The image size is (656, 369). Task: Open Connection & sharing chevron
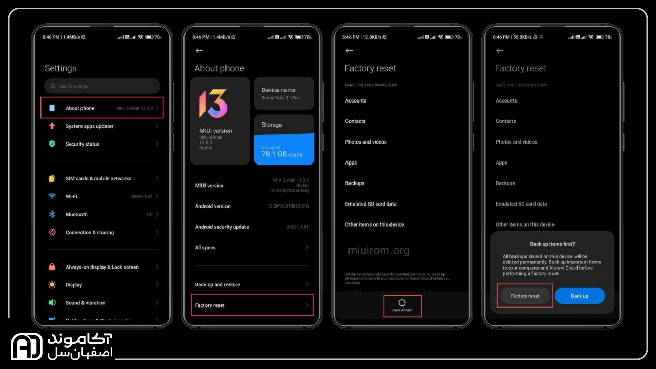157,232
